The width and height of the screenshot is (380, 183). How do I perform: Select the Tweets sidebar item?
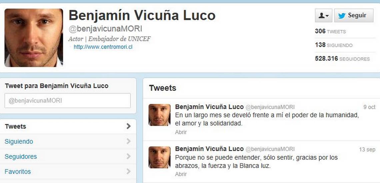(x=68, y=126)
